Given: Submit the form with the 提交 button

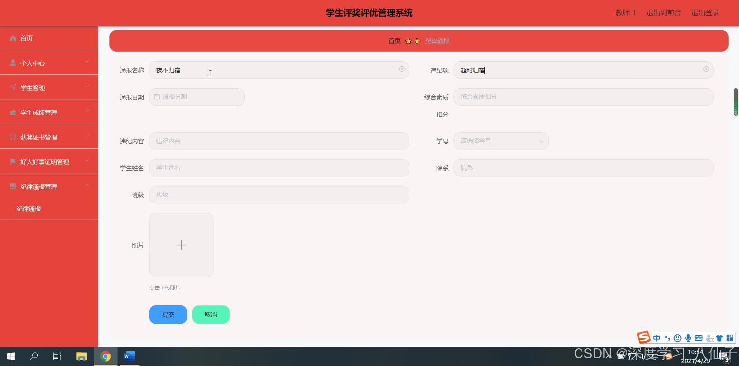Looking at the screenshot, I should tap(168, 314).
